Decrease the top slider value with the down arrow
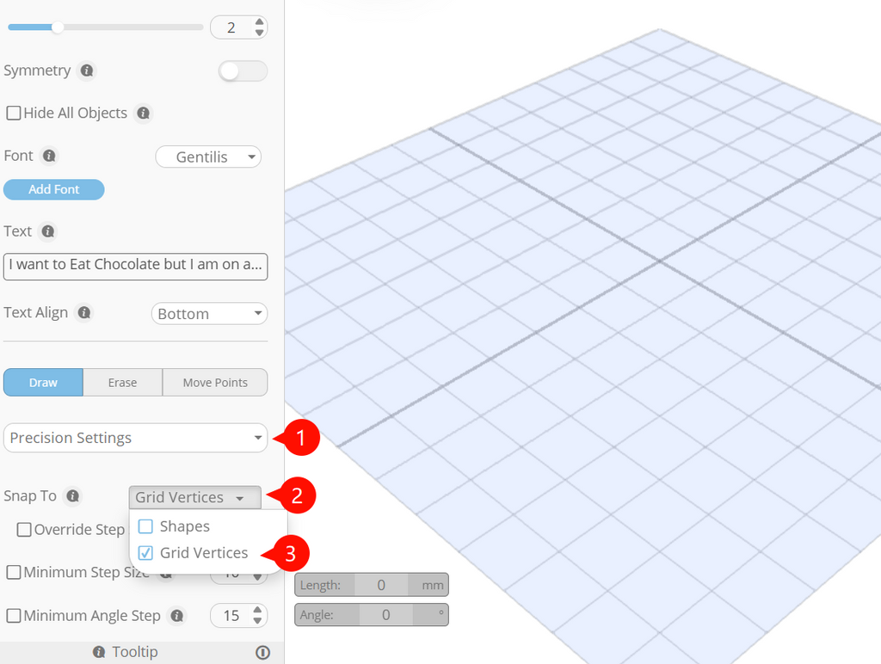Viewport: 881px width, 664px height. pos(259,33)
